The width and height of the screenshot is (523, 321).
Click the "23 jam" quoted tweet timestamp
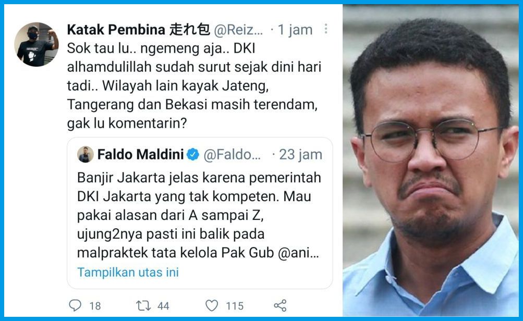click(x=300, y=155)
